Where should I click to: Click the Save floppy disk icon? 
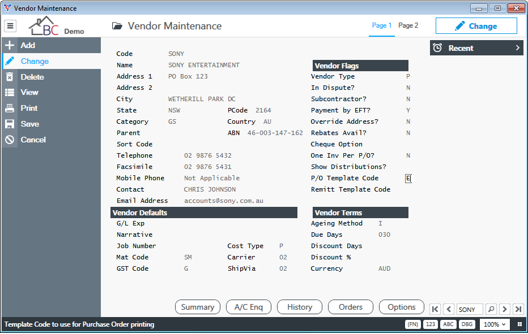click(10, 124)
